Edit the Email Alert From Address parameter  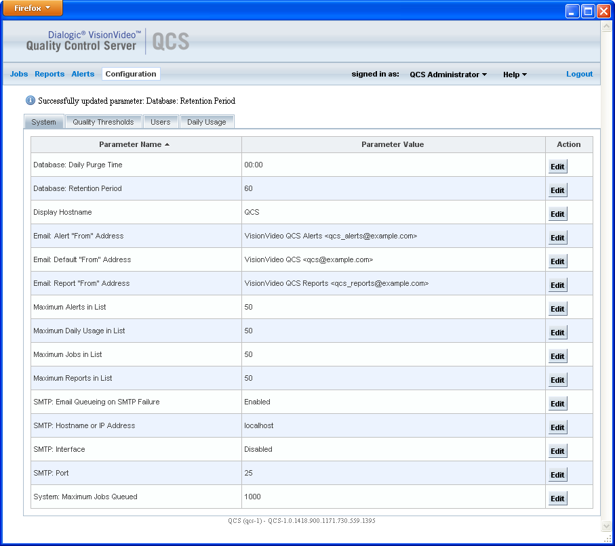557,237
